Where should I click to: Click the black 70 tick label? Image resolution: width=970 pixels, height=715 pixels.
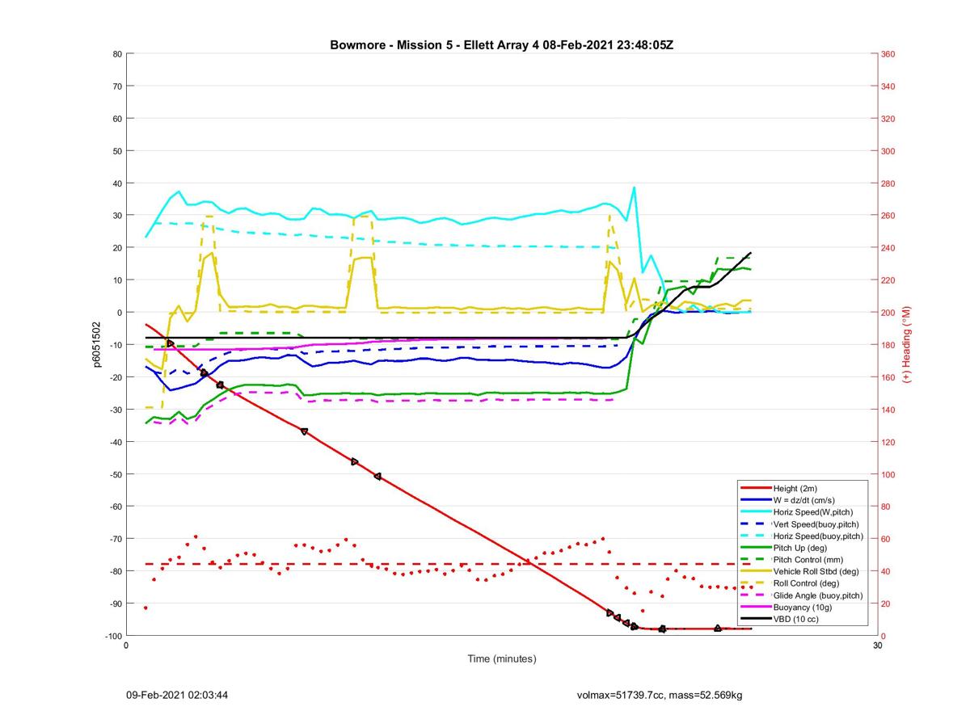click(x=117, y=86)
